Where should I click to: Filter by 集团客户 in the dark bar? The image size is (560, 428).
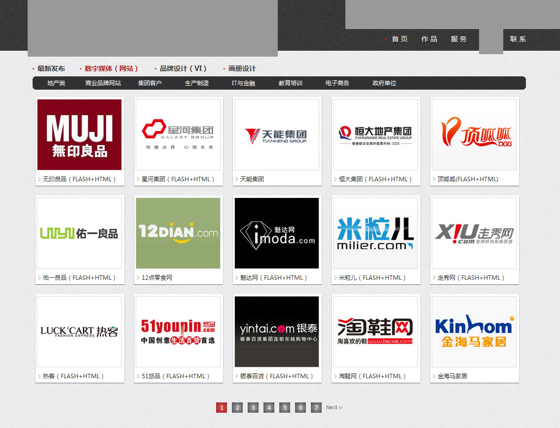click(x=149, y=83)
